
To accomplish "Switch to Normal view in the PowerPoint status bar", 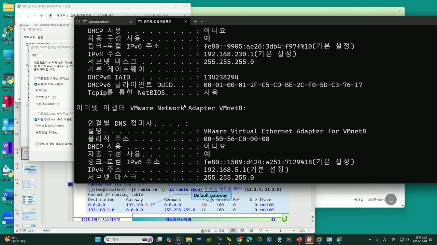I will point(233,231).
